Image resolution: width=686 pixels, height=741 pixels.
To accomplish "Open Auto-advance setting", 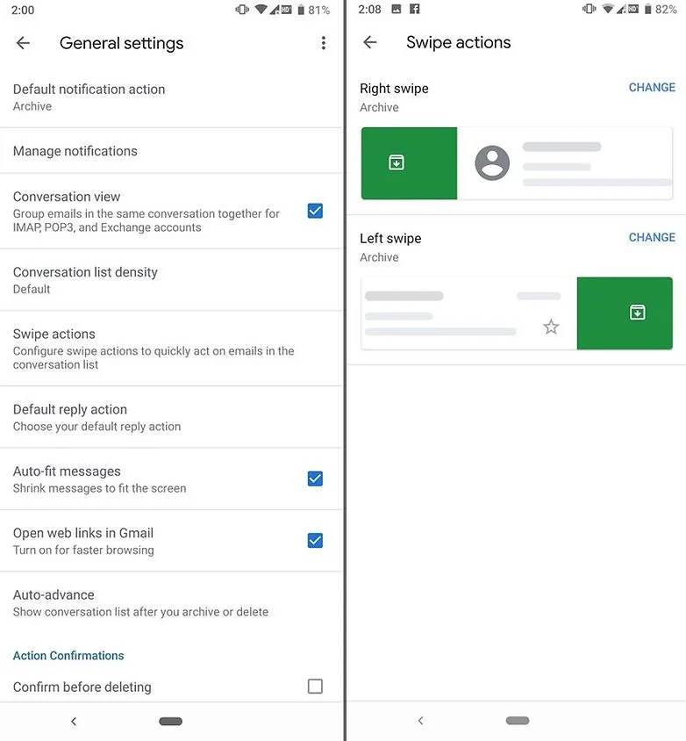I will (x=171, y=602).
